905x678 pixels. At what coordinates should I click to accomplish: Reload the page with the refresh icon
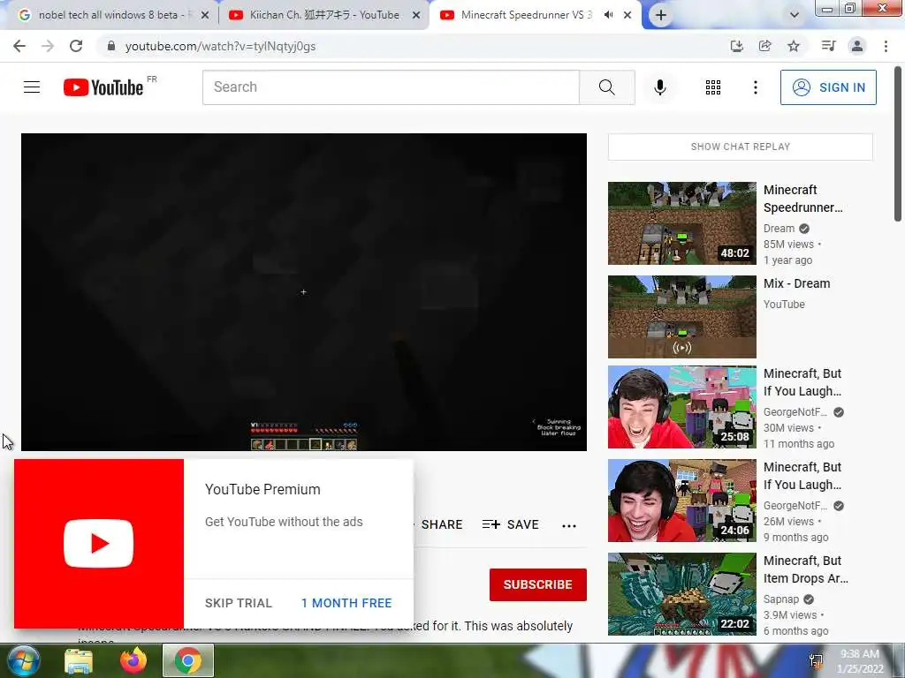click(x=76, y=46)
